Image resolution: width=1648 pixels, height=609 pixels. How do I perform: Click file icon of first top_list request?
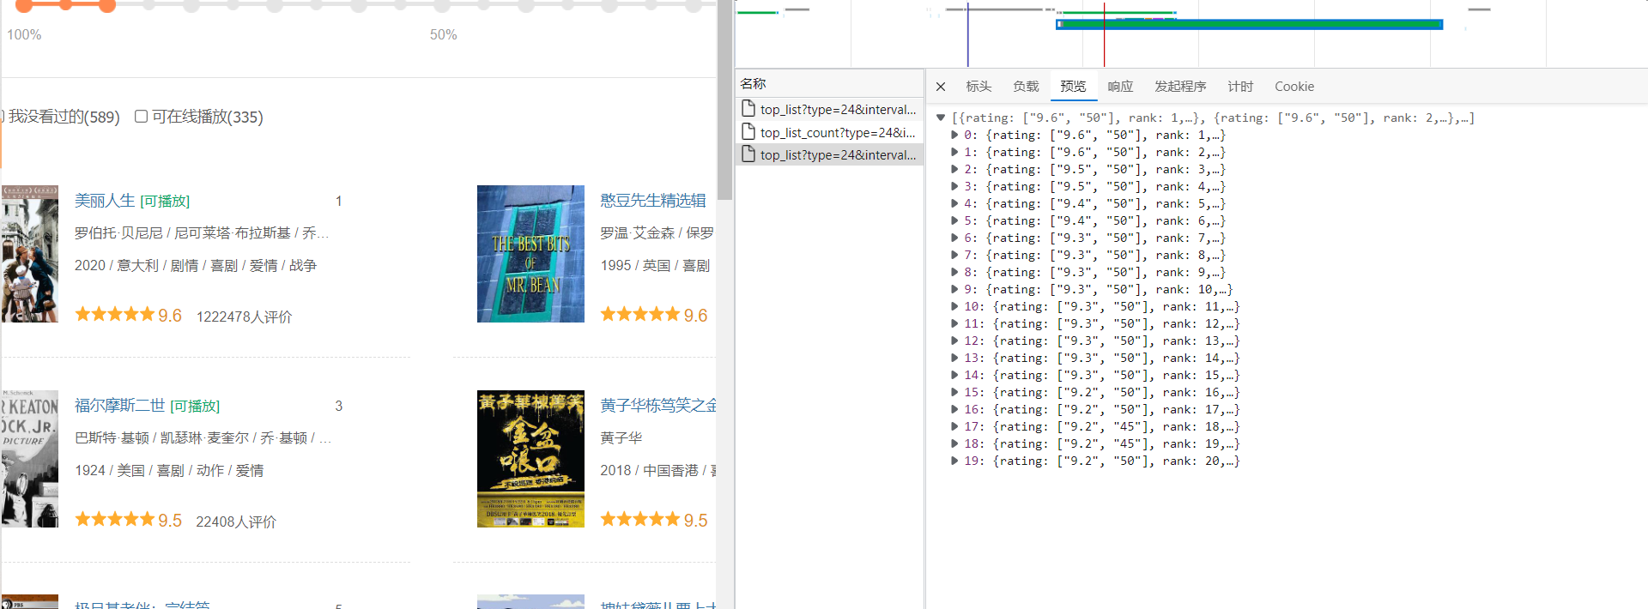748,109
